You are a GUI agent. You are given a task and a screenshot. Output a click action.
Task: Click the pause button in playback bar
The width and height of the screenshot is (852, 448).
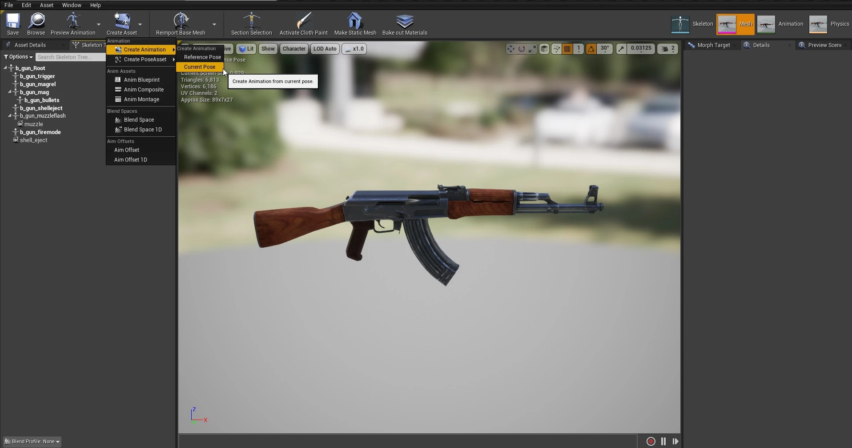(x=663, y=441)
